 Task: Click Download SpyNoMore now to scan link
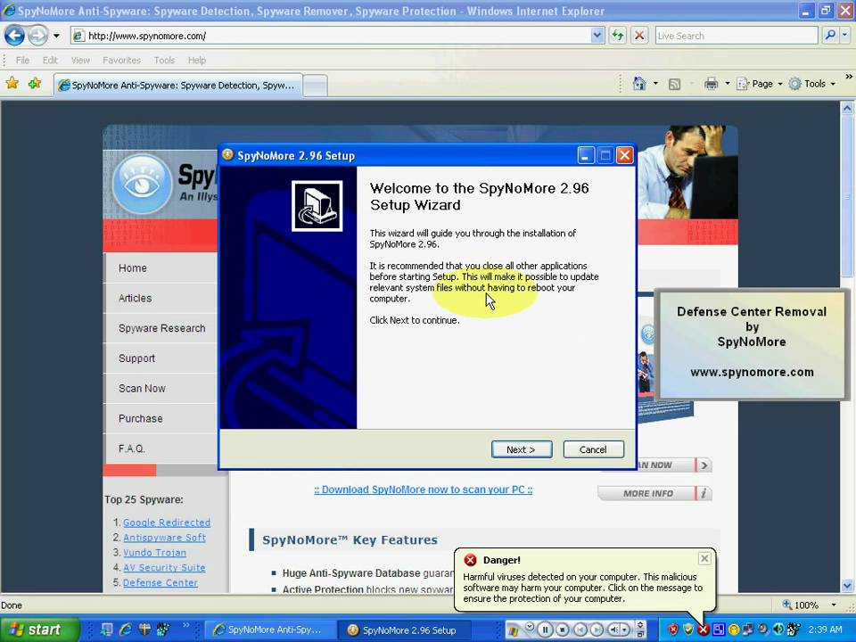(x=423, y=490)
